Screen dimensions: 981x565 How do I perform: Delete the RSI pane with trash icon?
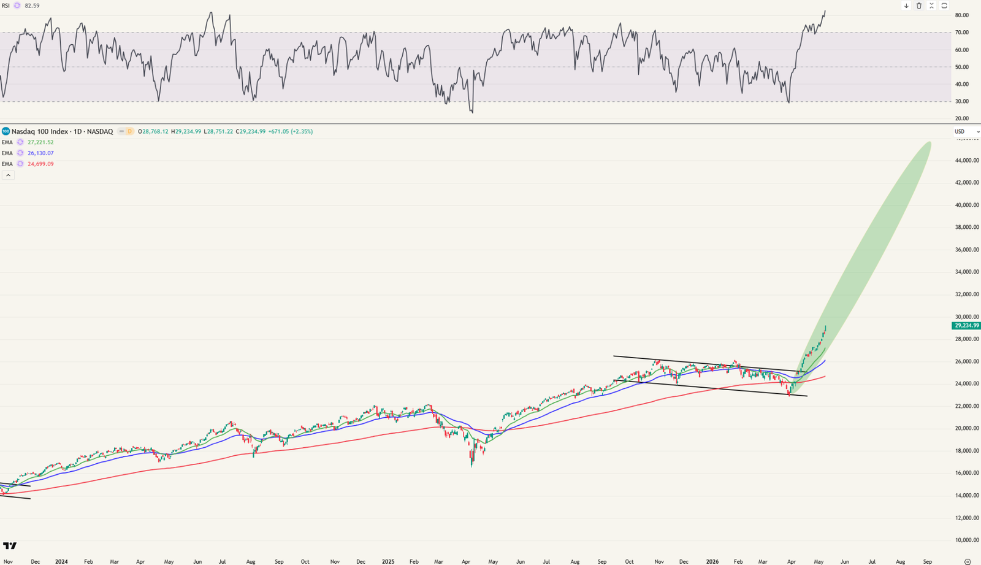(919, 6)
